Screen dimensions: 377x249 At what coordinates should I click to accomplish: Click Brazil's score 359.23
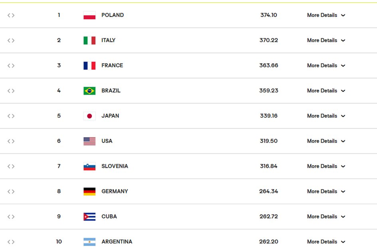point(268,90)
